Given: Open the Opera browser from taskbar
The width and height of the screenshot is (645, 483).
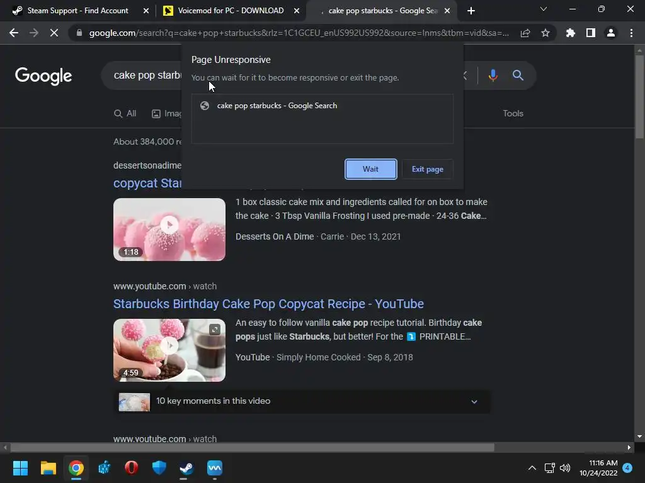Looking at the screenshot, I should click(131, 468).
